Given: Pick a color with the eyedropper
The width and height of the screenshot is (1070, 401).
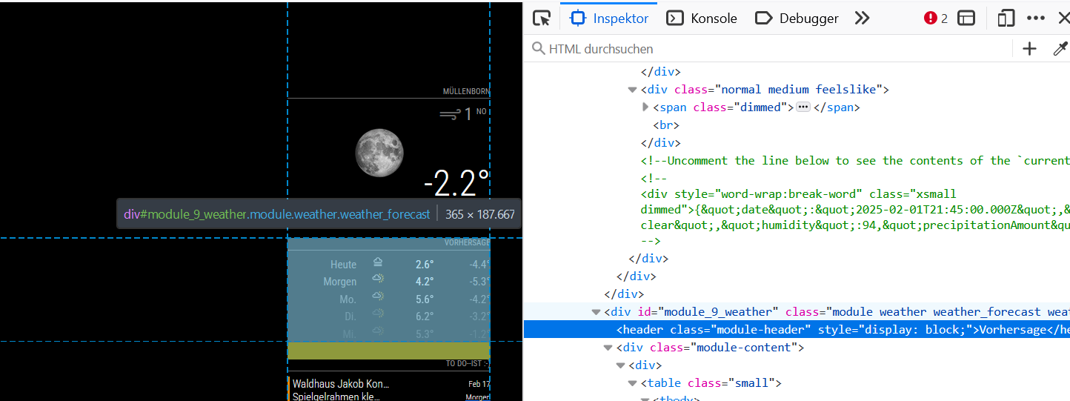Looking at the screenshot, I should click(x=1060, y=49).
